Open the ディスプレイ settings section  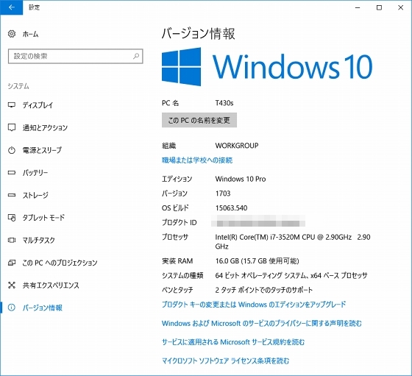[38, 105]
